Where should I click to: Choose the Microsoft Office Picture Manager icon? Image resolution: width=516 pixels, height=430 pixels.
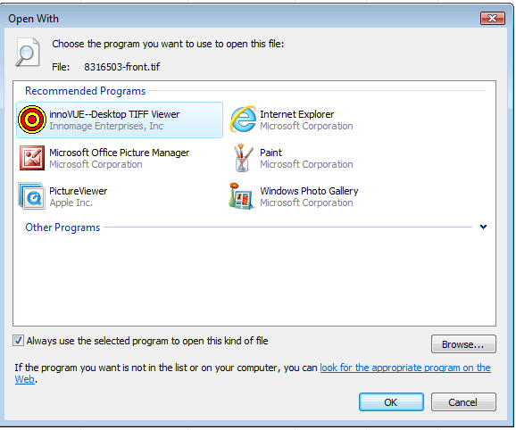tap(32, 158)
